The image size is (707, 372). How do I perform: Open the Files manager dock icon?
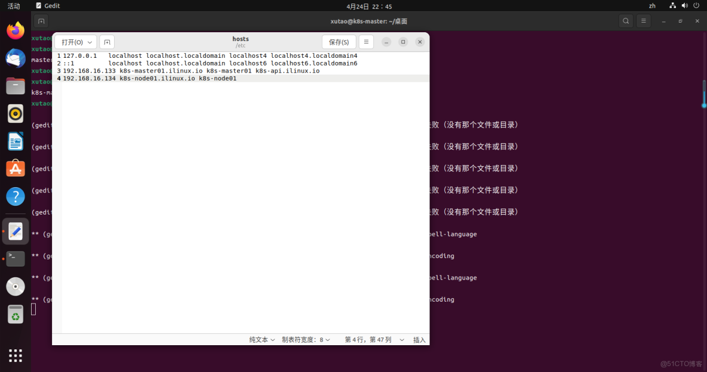pos(16,86)
